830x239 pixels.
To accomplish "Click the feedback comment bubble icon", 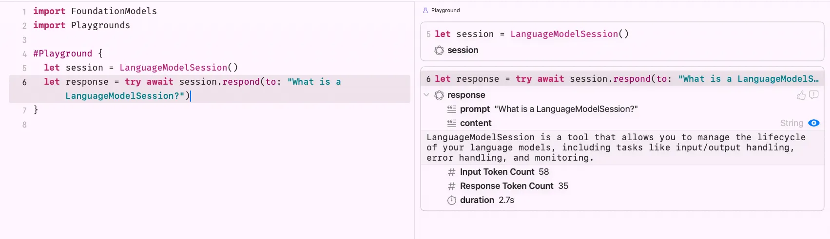I will [813, 95].
